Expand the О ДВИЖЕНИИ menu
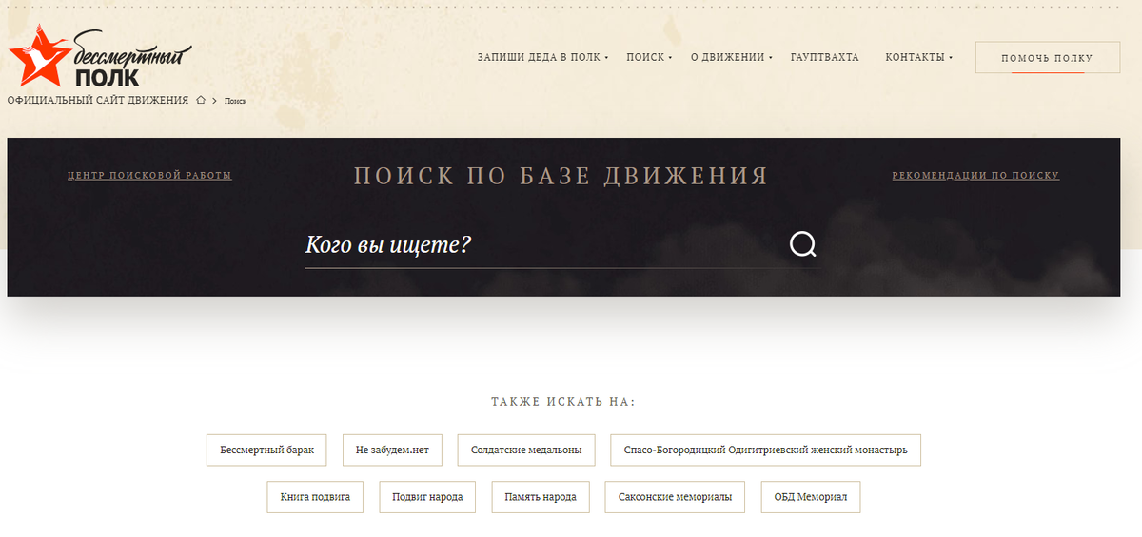Image resolution: width=1142 pixels, height=537 pixels. coord(731,57)
